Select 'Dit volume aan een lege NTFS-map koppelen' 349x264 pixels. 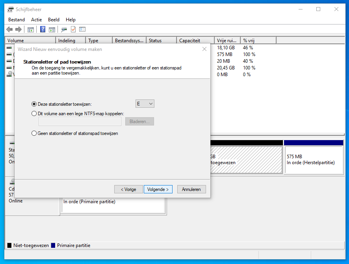(x=34, y=114)
